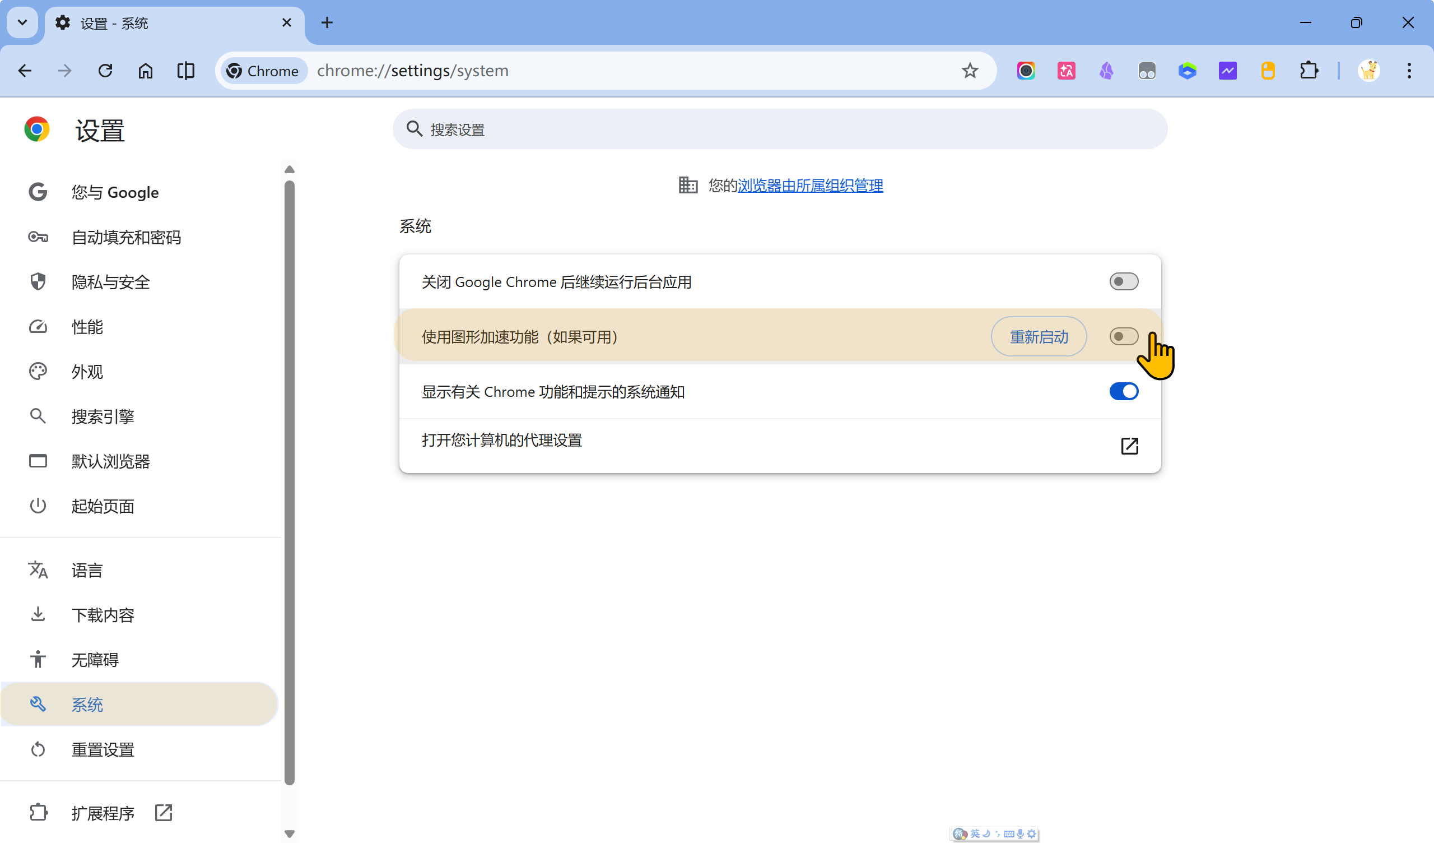The image size is (1434, 843).
Task: Open external link icon for proxy settings
Action: click(1129, 446)
